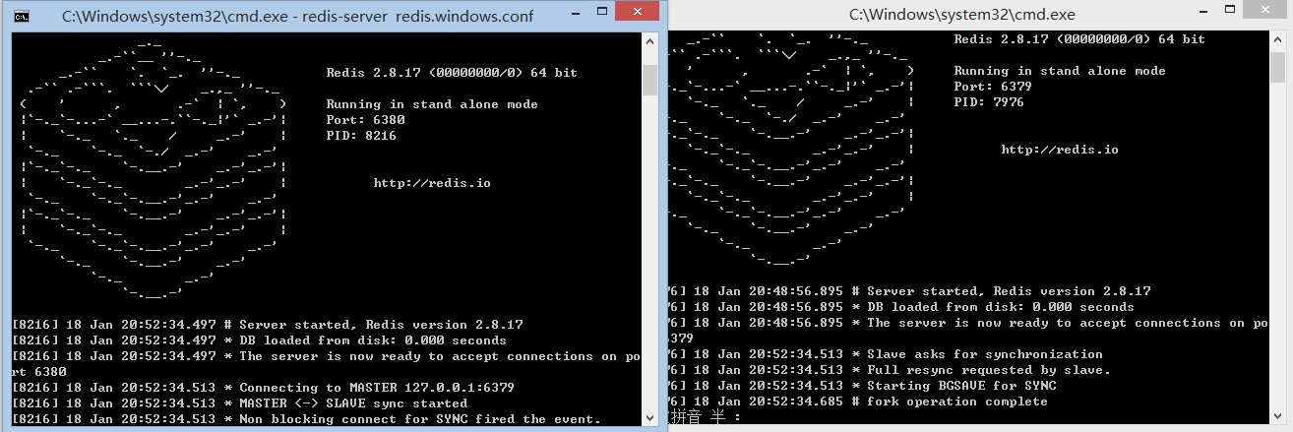Image resolution: width=1293 pixels, height=432 pixels.
Task: Click 'ready to accept connections' line in left window
Action: pos(327,364)
